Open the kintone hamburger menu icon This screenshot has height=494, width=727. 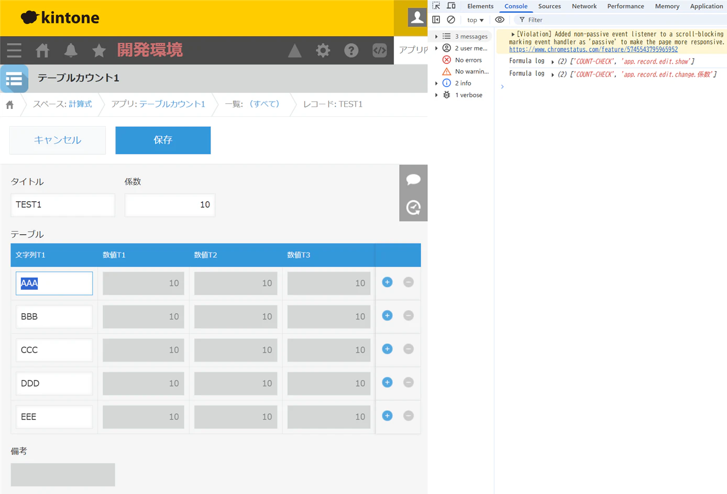click(14, 50)
